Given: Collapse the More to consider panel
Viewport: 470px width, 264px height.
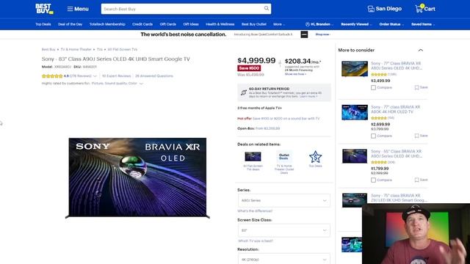Looking at the screenshot, I should (421, 51).
